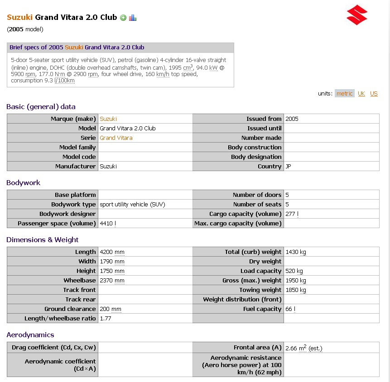This screenshot has height=382, width=390.
Task: Click the red Suzuki logo
Action: (x=357, y=14)
